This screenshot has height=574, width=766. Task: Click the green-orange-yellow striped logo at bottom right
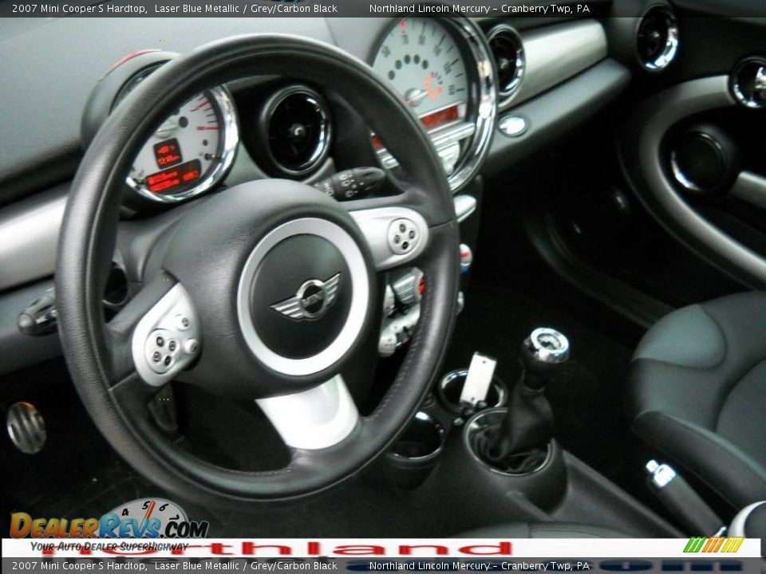(x=713, y=545)
